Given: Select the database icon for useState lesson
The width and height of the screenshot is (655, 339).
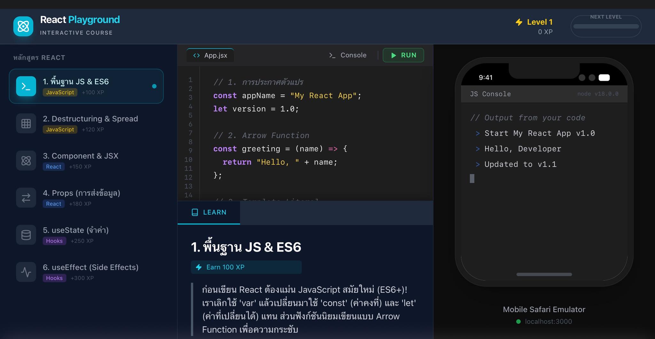Looking at the screenshot, I should (26, 235).
